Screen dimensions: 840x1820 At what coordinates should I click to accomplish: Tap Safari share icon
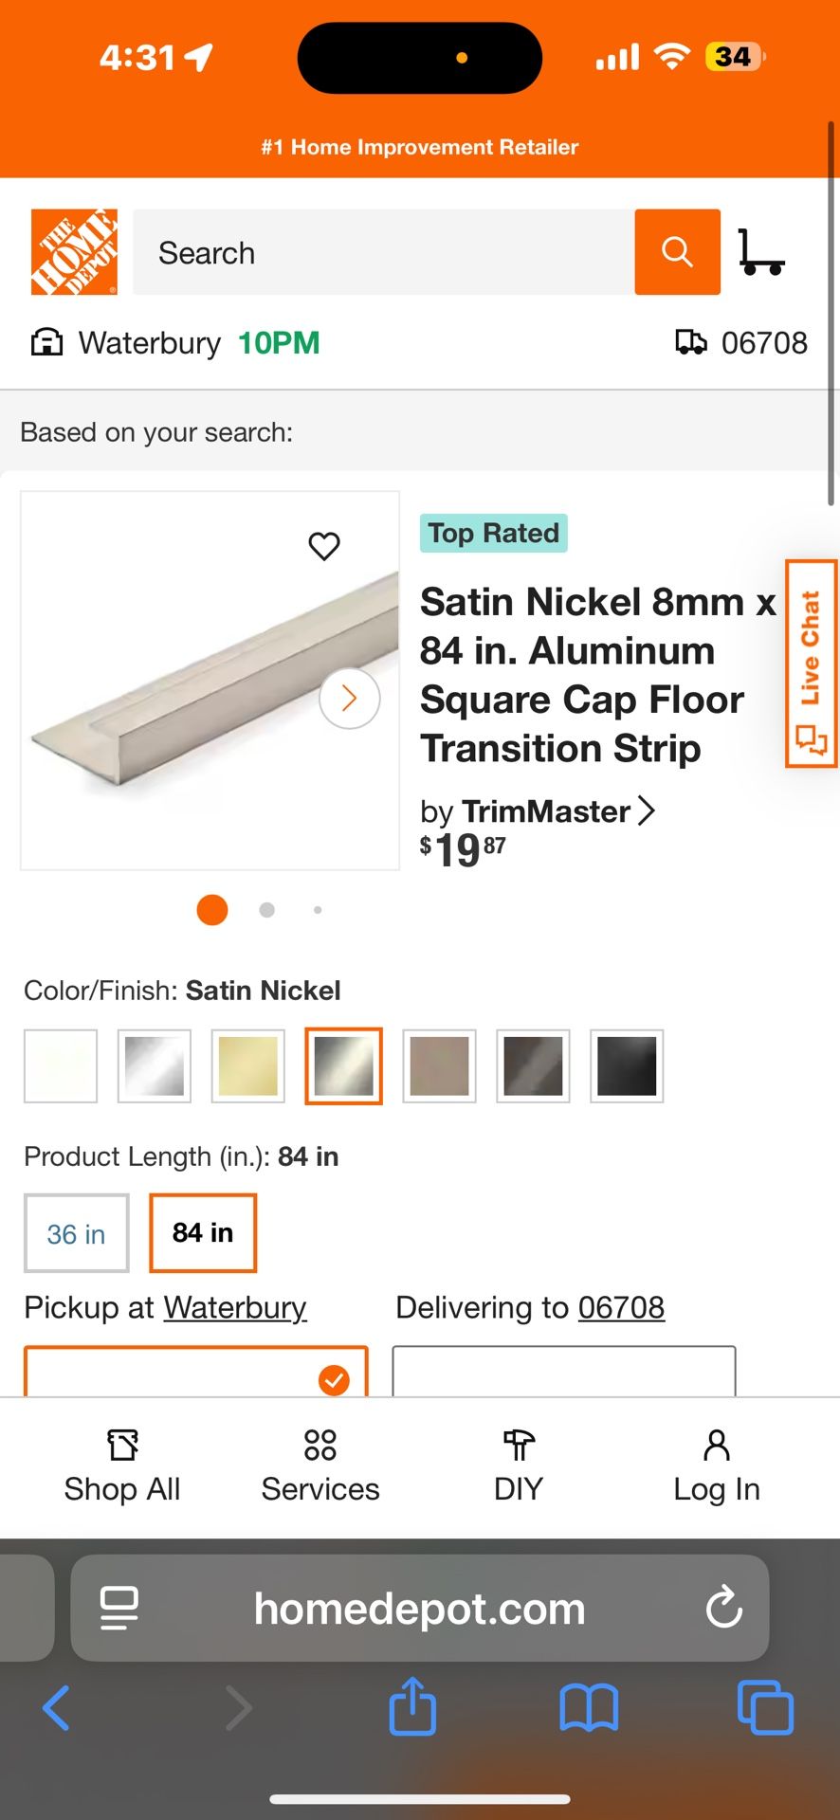coord(412,1707)
